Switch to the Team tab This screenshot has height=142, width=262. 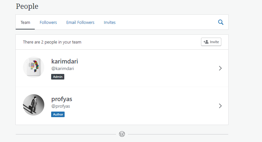[25, 23]
